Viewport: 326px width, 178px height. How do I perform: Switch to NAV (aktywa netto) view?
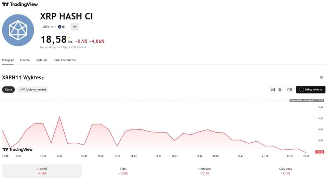coord(33,89)
